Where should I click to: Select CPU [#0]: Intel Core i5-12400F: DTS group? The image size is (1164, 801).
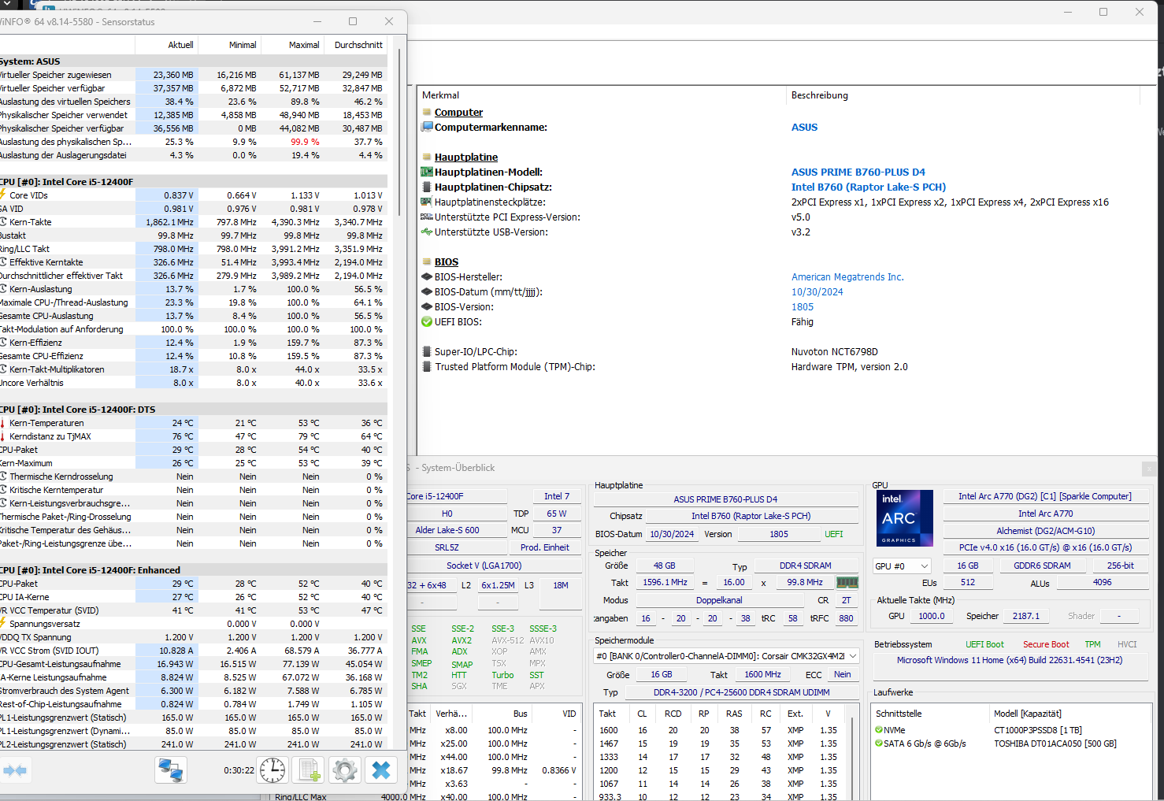193,410
